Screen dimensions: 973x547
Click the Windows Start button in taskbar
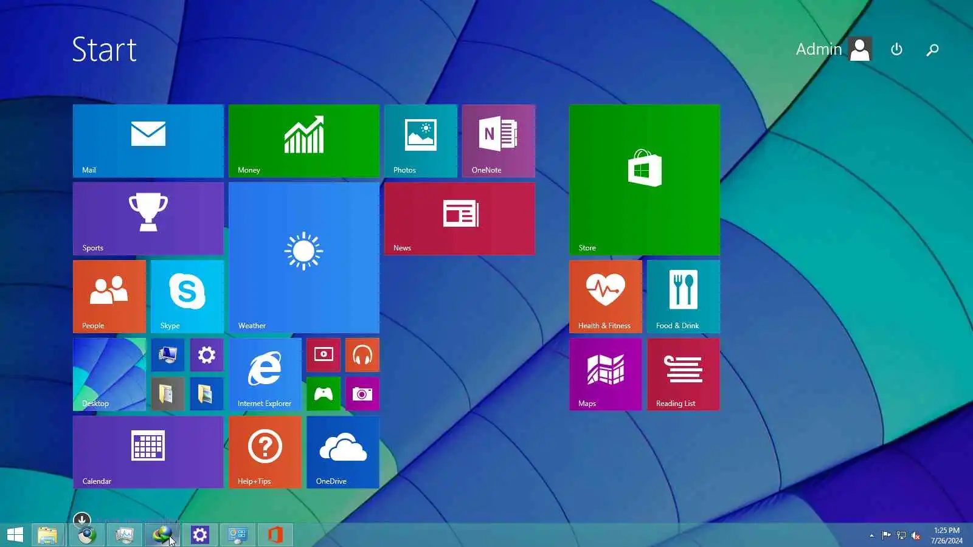(15, 535)
